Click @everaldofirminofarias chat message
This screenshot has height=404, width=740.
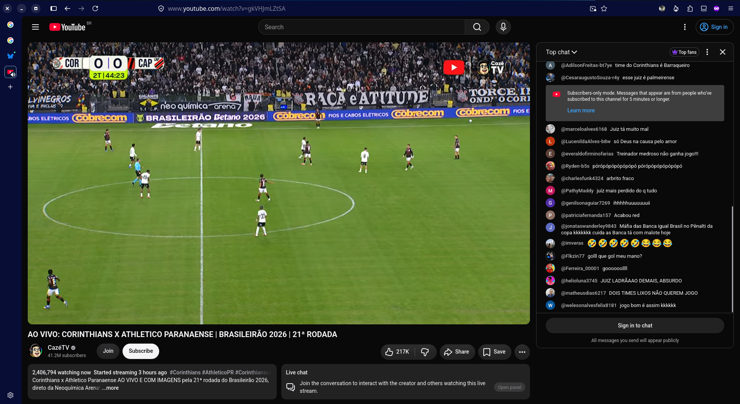pyautogui.click(x=658, y=154)
